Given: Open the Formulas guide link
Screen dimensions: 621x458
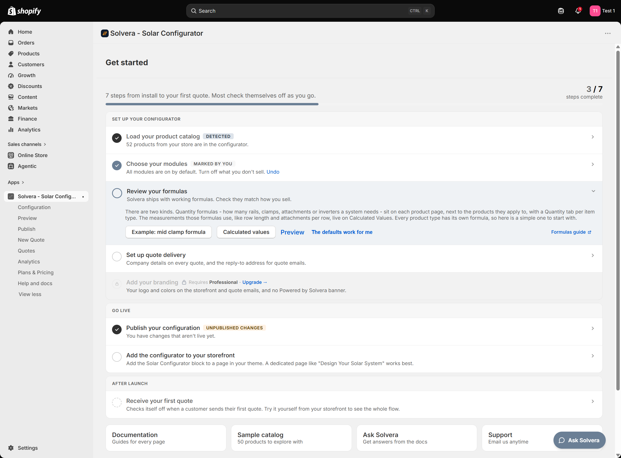Looking at the screenshot, I should pyautogui.click(x=571, y=232).
